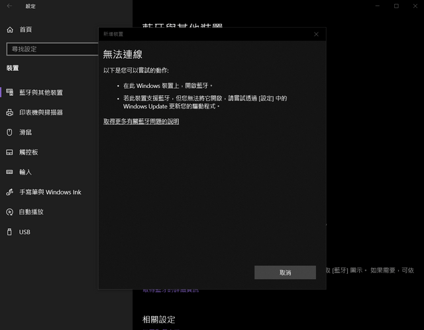Maximize the Settings window
This screenshot has height=330, width=424.
click(396, 6)
